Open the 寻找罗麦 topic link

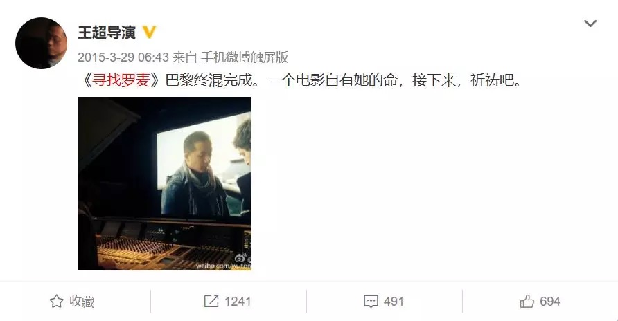pyautogui.click(x=121, y=80)
